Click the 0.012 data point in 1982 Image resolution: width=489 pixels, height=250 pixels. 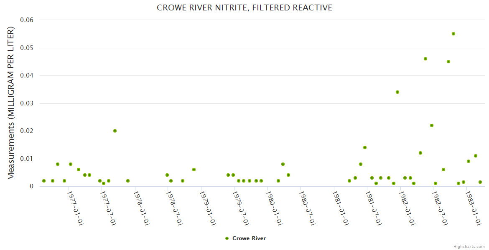coord(420,153)
